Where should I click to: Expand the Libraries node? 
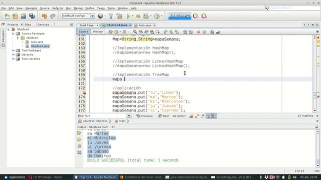[13, 54]
